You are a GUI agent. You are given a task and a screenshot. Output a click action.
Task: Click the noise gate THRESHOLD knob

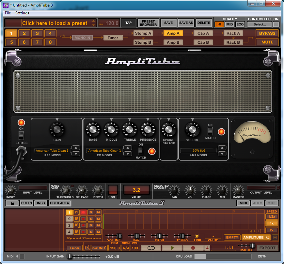pyautogui.click(x=66, y=190)
